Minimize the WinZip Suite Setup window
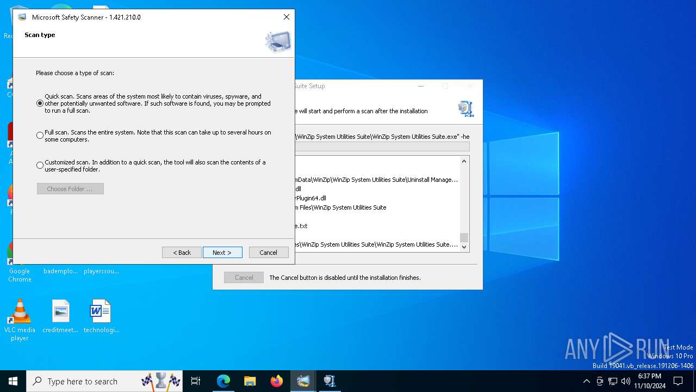 421,86
